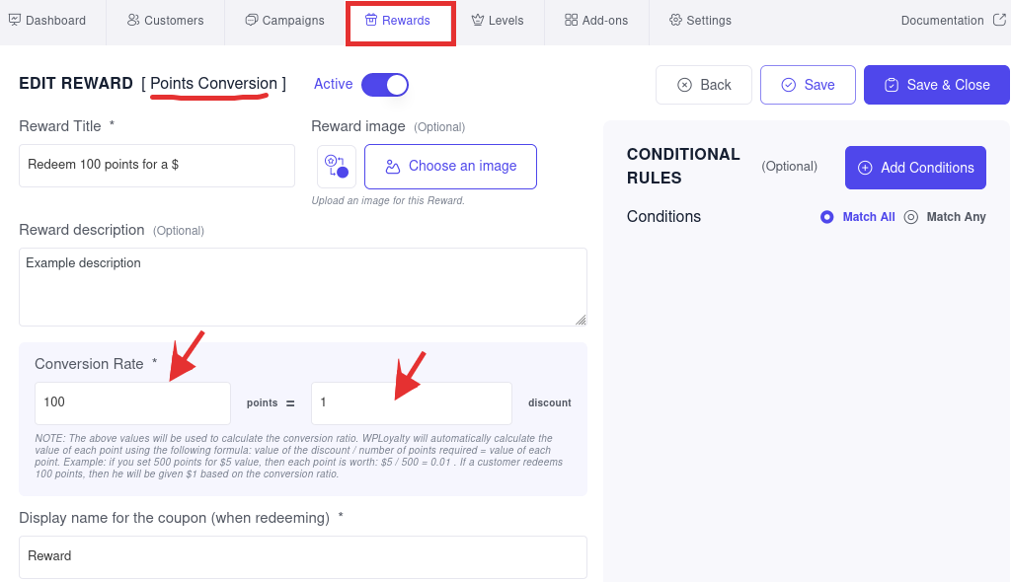Click the Add Conditions button
This screenshot has width=1011, height=582.
915,168
